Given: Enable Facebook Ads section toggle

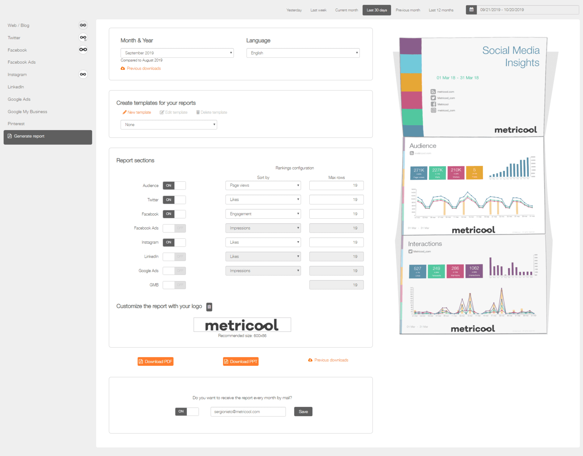Looking at the screenshot, I should 174,228.
